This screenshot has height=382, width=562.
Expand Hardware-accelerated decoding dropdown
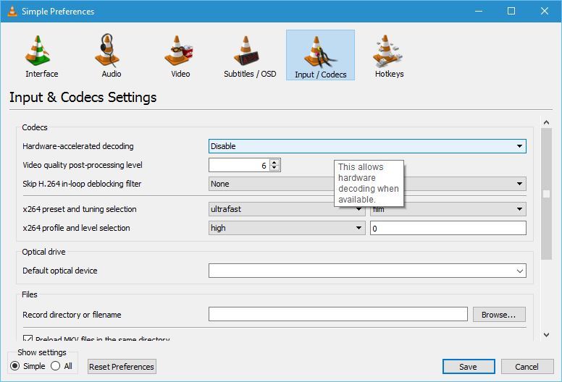(x=367, y=146)
